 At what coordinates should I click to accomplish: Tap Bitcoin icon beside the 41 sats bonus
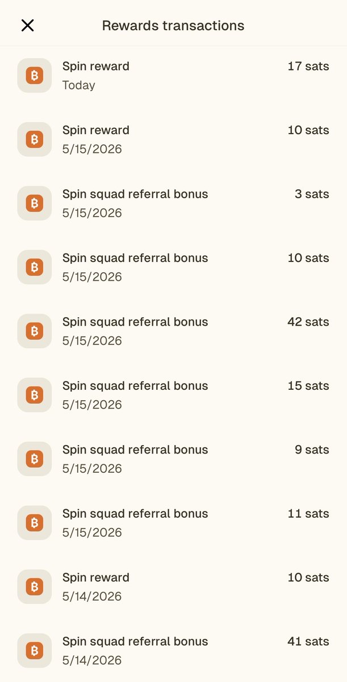(x=35, y=651)
